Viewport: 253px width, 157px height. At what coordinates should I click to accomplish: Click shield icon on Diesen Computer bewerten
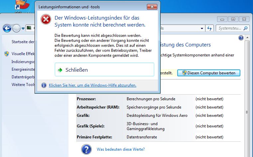[185, 73]
